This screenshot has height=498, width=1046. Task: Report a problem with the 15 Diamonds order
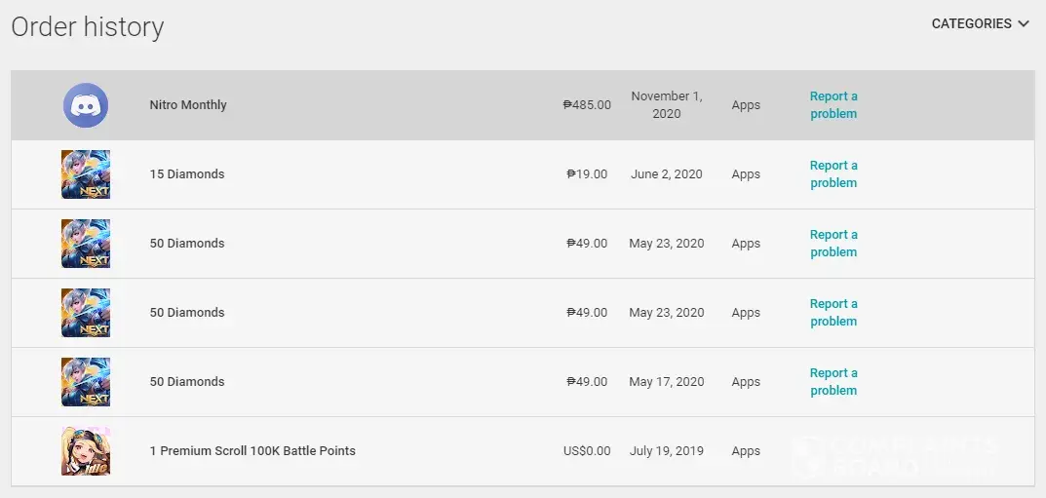click(x=833, y=174)
